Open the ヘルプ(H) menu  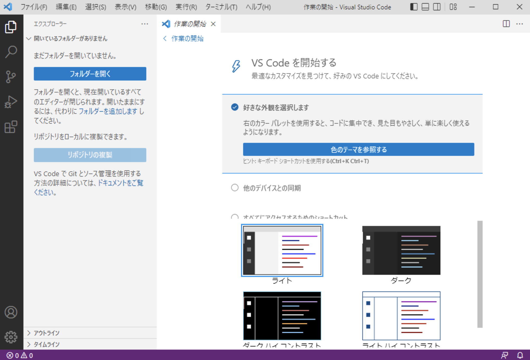(258, 7)
